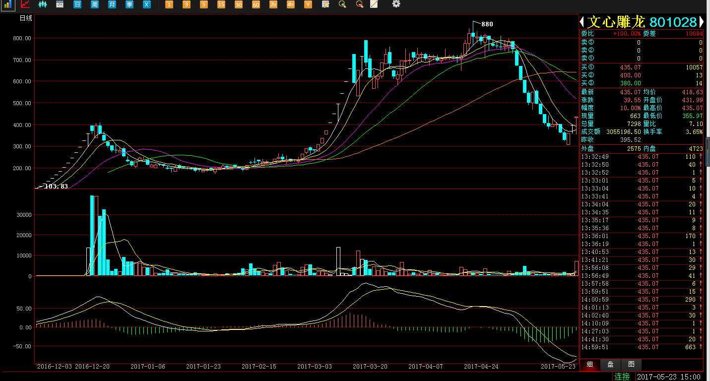The height and width of the screenshot is (381, 710).
Task: Choose the 1-minute interval button
Action: (x=169, y=4)
